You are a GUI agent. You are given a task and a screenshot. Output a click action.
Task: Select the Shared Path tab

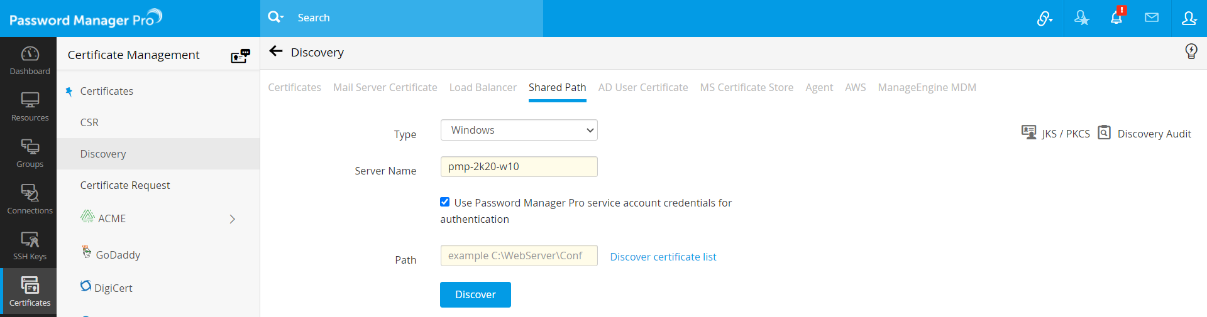pyautogui.click(x=557, y=87)
